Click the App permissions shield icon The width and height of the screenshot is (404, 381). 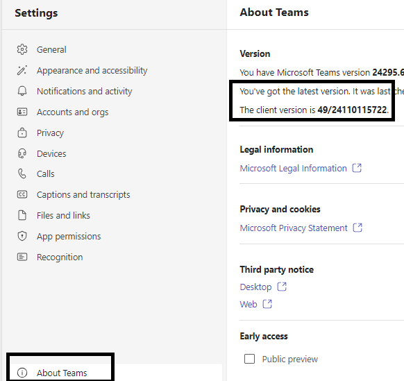click(22, 236)
